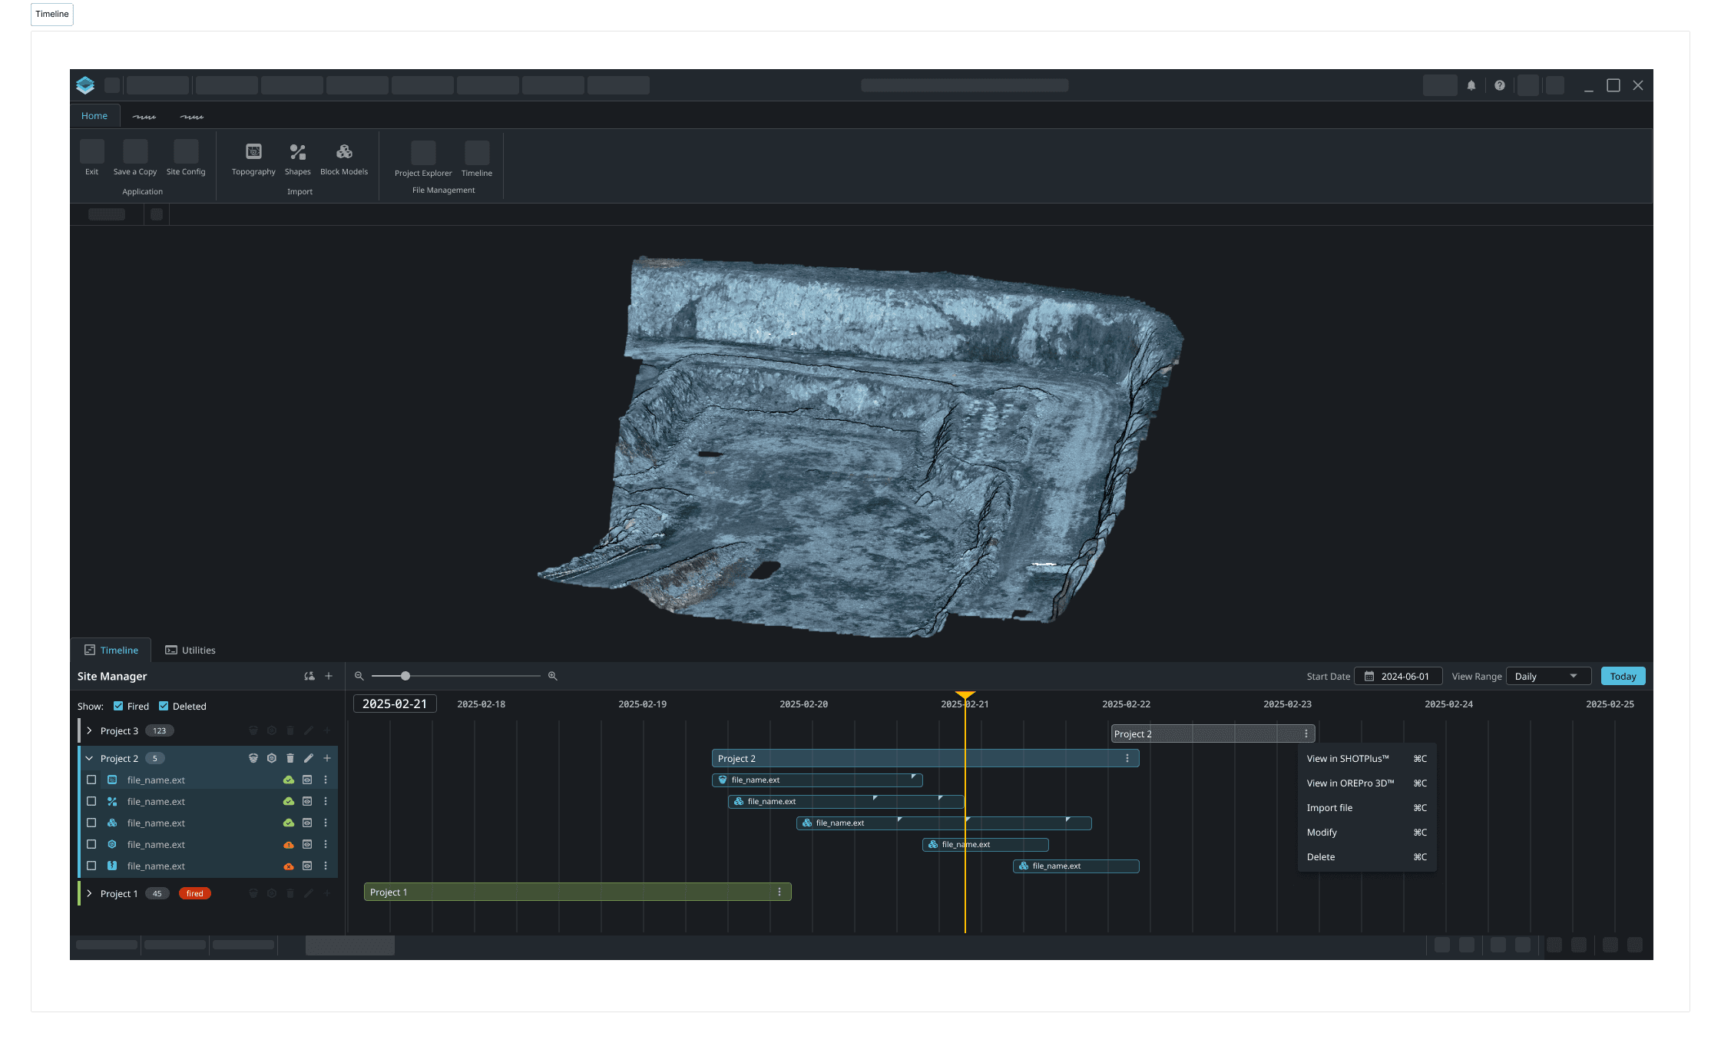Open the Block Models import
The height and width of the screenshot is (1043, 1721).
[x=344, y=152]
